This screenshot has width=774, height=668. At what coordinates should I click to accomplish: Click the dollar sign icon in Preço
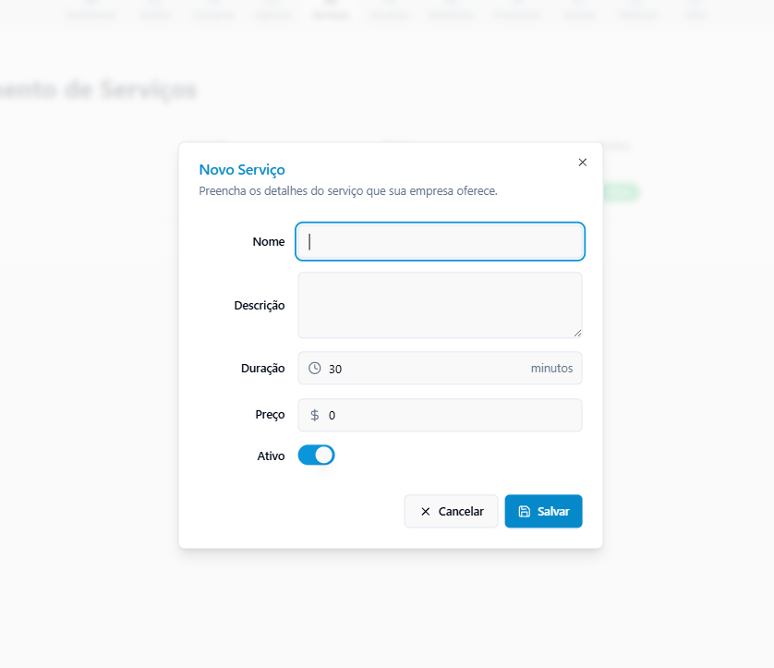pos(314,415)
